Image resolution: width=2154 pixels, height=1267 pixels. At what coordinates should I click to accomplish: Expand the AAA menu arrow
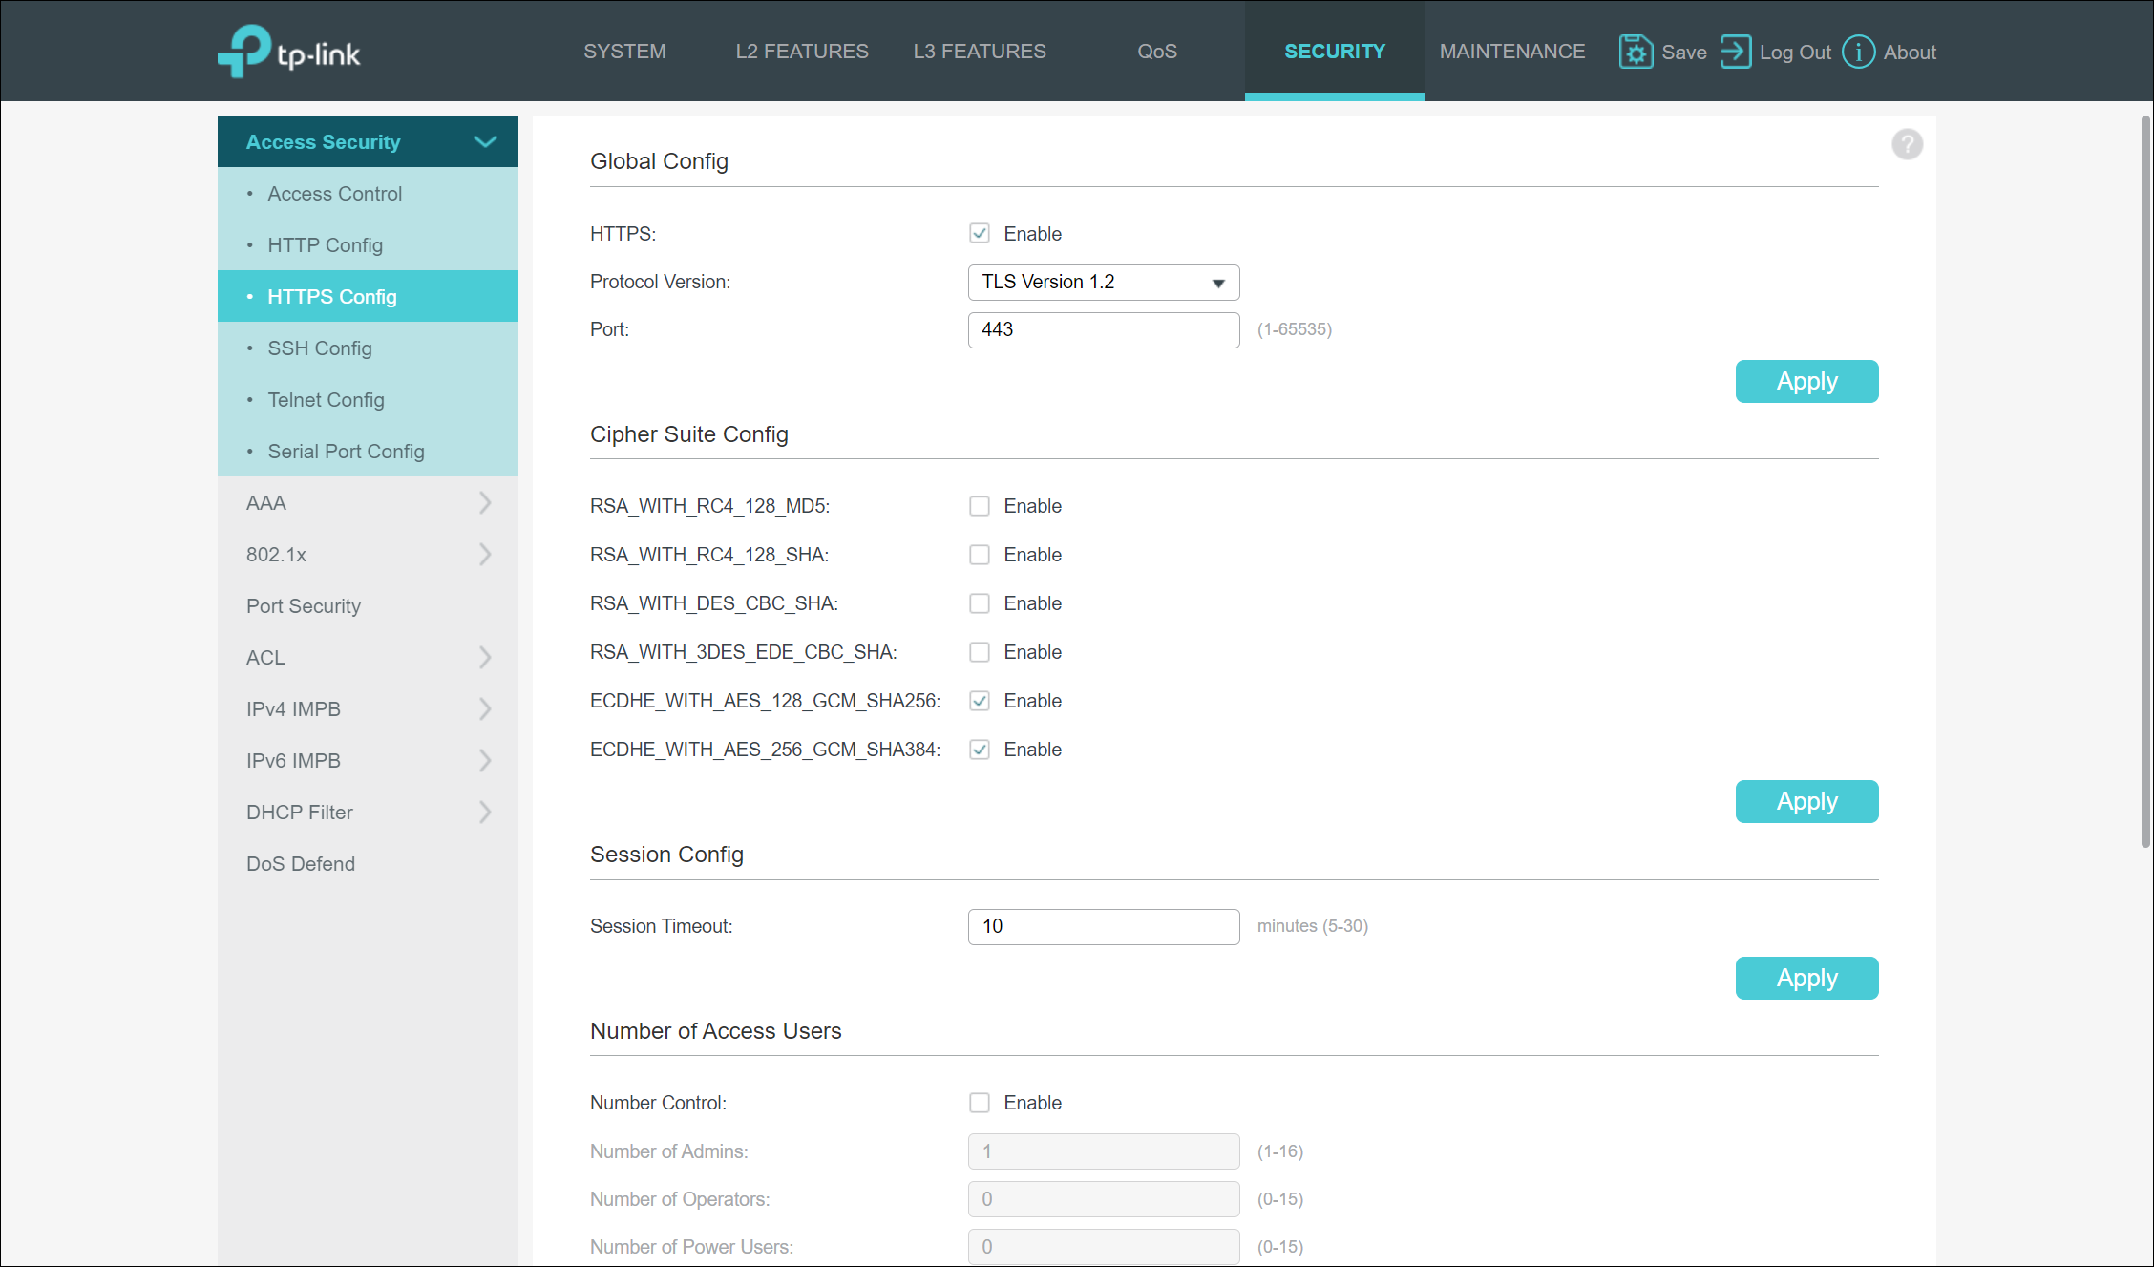click(485, 503)
